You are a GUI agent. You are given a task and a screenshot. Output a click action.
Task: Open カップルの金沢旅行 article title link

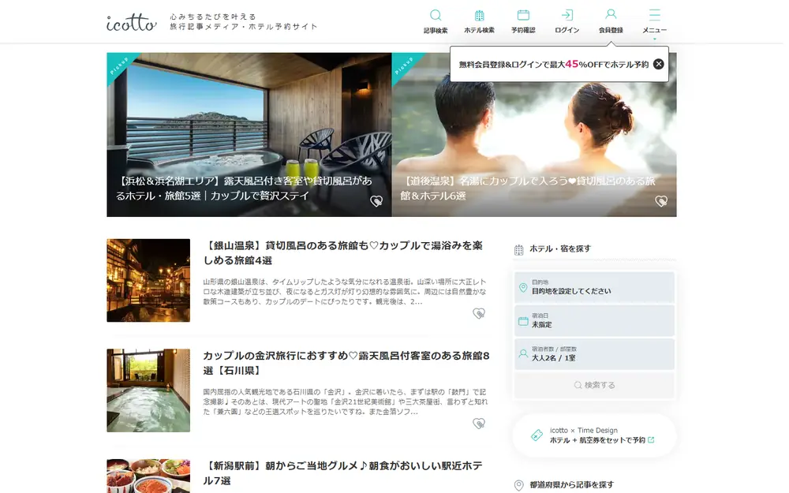(x=346, y=363)
